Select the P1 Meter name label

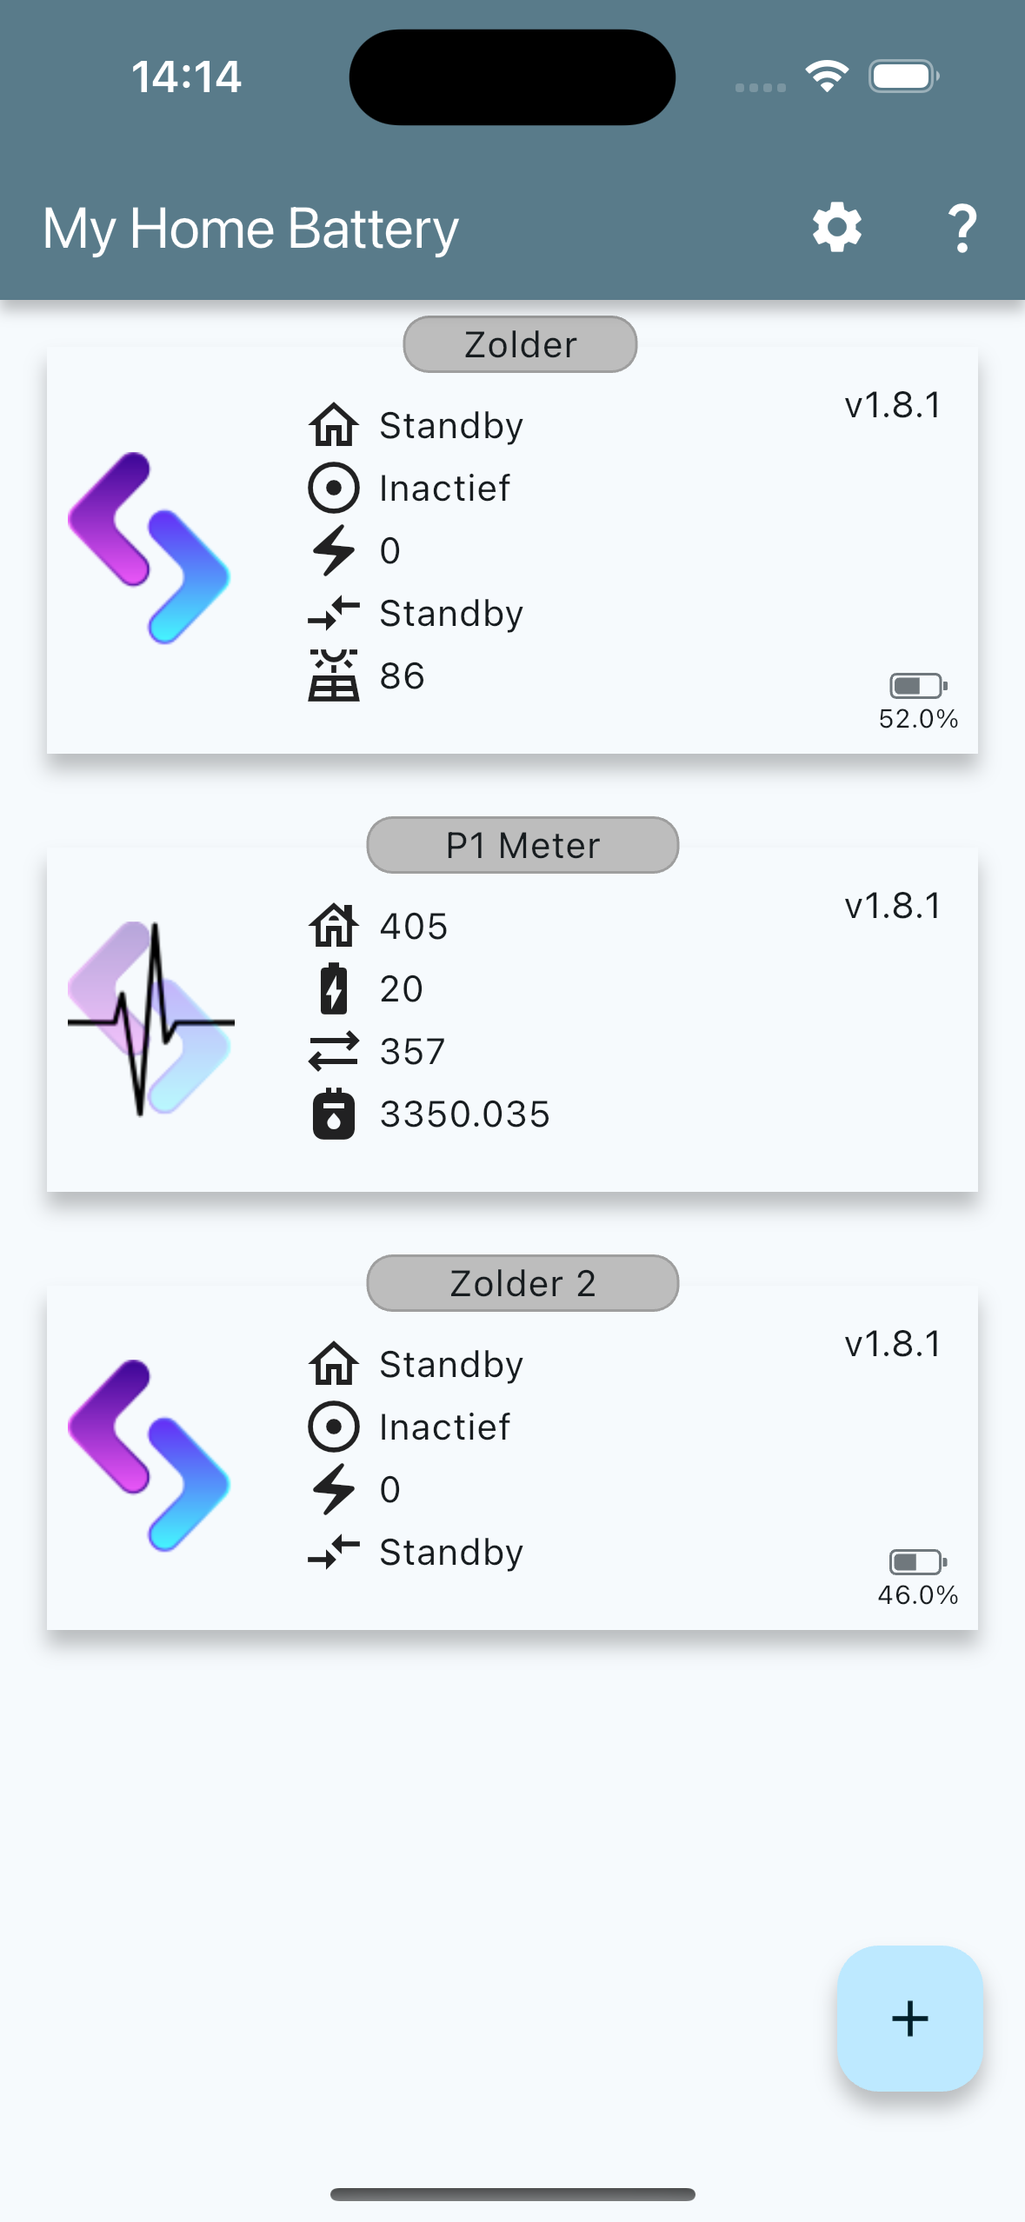[522, 845]
